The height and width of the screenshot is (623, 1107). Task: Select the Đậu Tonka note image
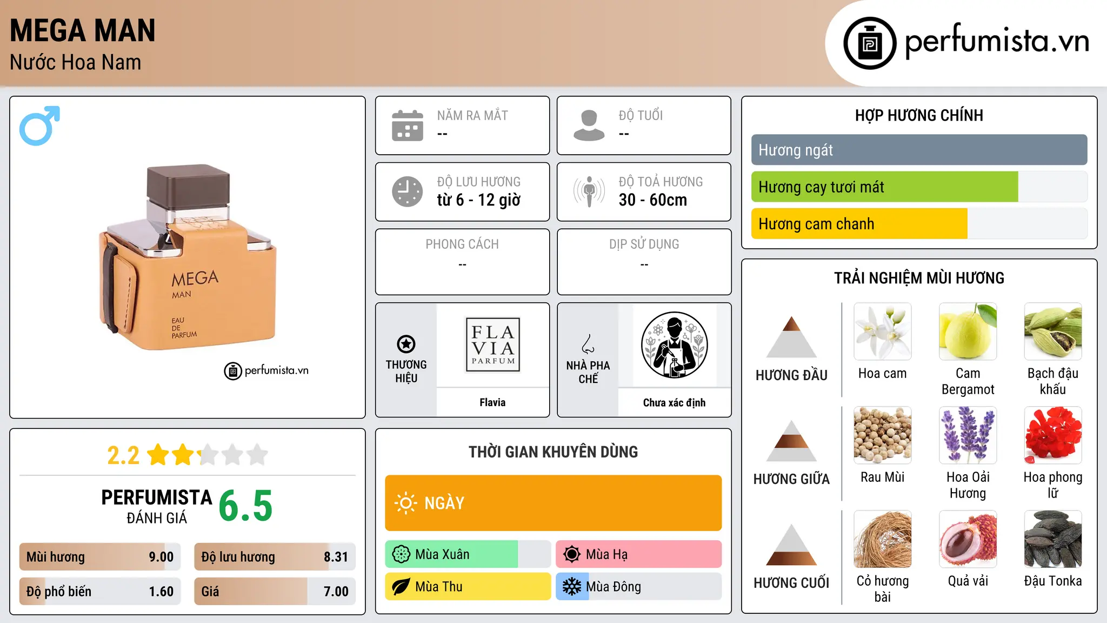1053,539
